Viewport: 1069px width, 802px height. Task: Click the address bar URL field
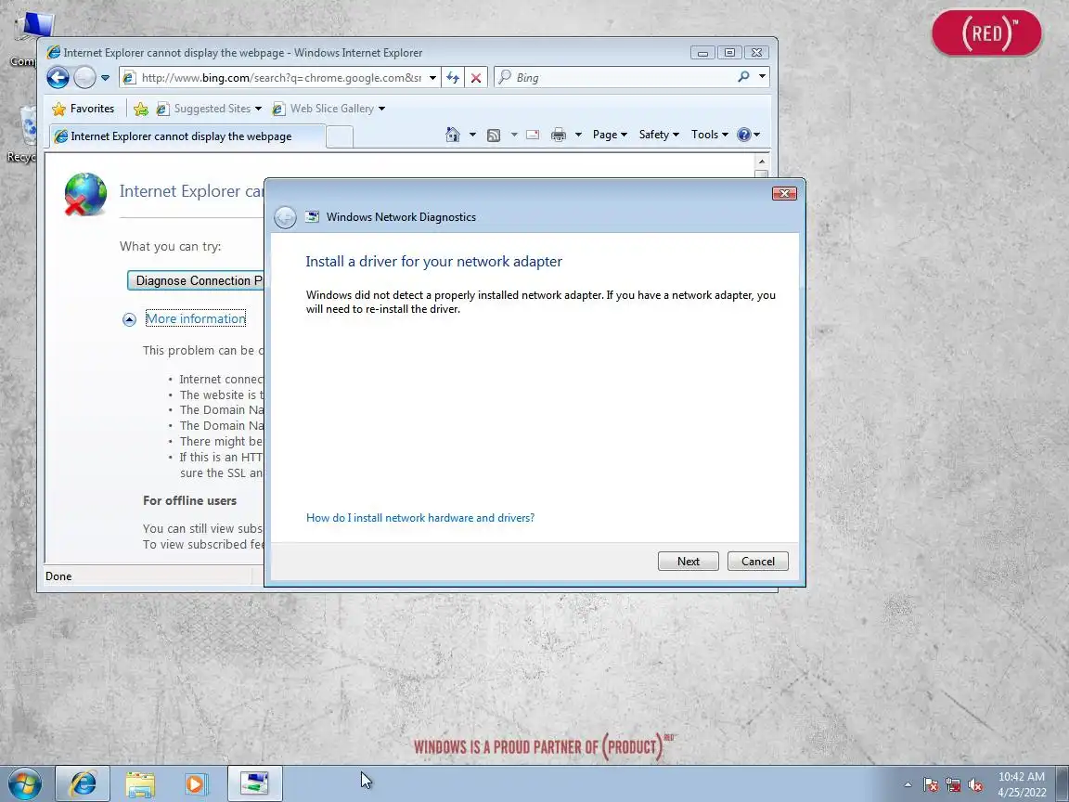tap(280, 78)
